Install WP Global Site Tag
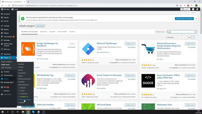This screenshot has height=114, width=202. pos(70,75)
